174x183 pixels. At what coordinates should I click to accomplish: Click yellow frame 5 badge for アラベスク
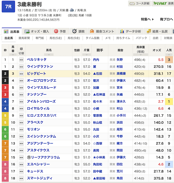coord(5,123)
